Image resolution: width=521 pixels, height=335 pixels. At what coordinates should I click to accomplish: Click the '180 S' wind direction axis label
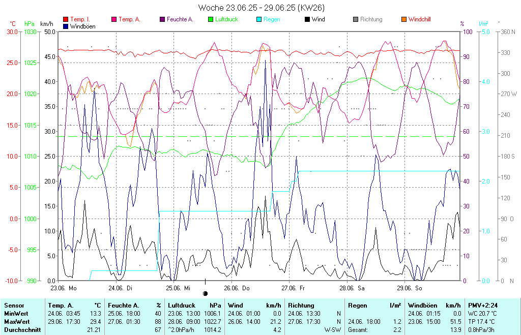(508, 157)
